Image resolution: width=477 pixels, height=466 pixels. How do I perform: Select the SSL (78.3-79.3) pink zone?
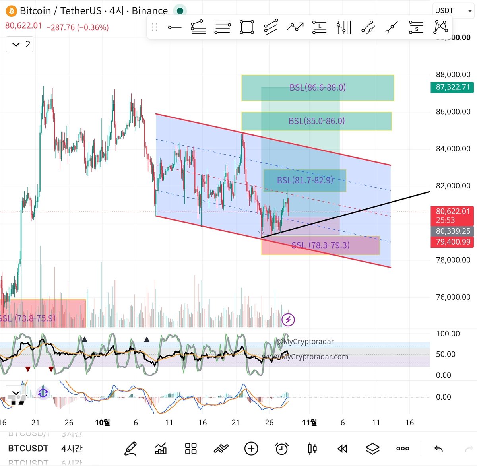tap(320, 245)
